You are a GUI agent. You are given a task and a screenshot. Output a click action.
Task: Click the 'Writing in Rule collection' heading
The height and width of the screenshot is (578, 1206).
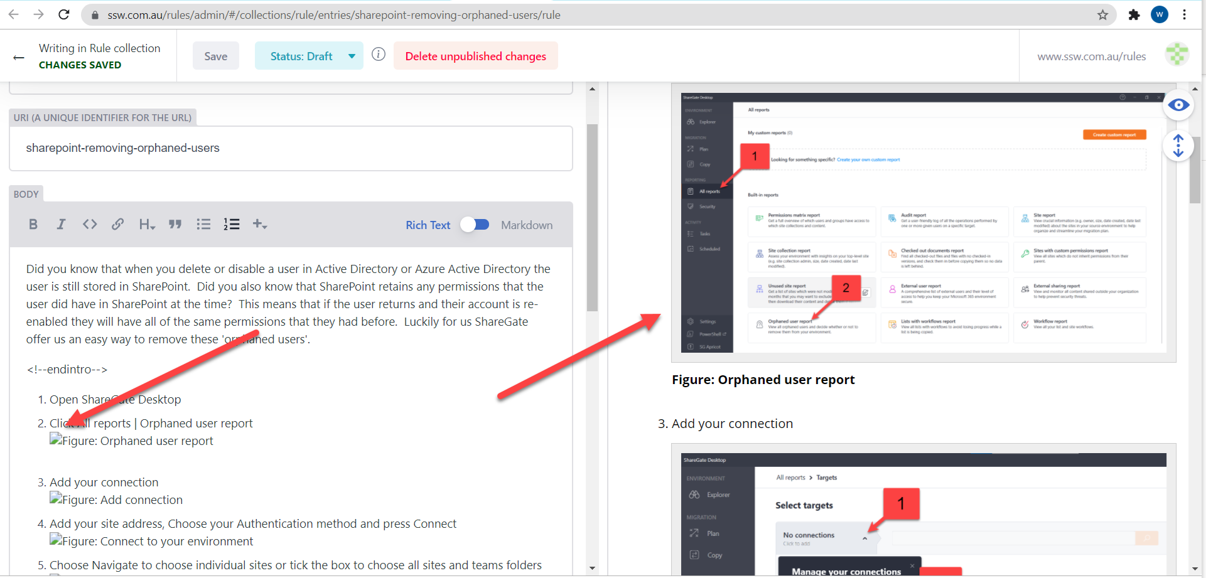(x=99, y=48)
